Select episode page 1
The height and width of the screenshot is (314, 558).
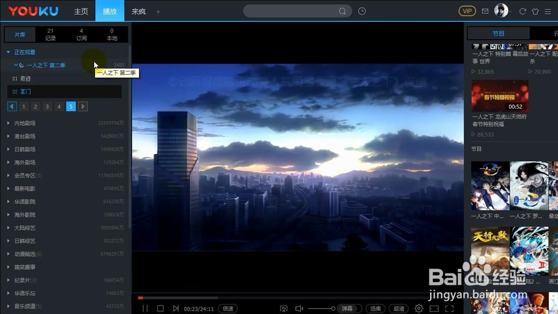tap(24, 107)
